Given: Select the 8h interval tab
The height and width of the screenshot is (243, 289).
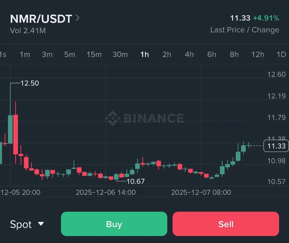Looking at the screenshot, I should point(234,54).
